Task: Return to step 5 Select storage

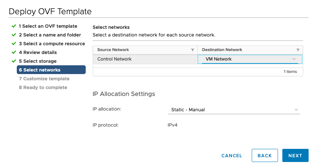Action: coord(38,61)
